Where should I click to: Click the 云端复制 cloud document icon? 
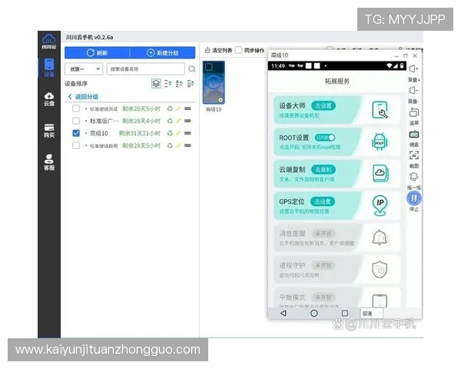pyautogui.click(x=380, y=173)
